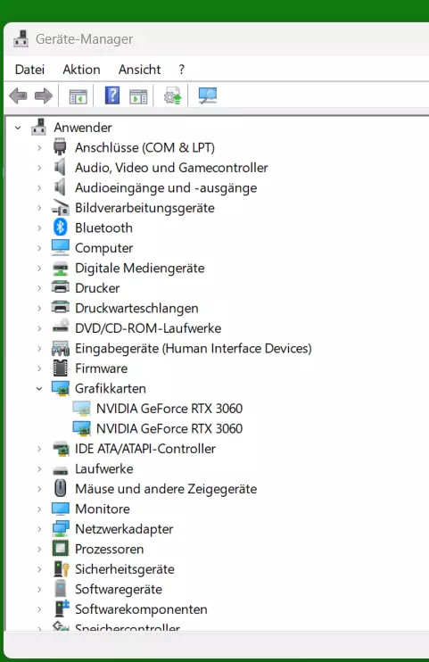429x662 pixels.
Task: Open the Datei menu
Action: click(29, 70)
